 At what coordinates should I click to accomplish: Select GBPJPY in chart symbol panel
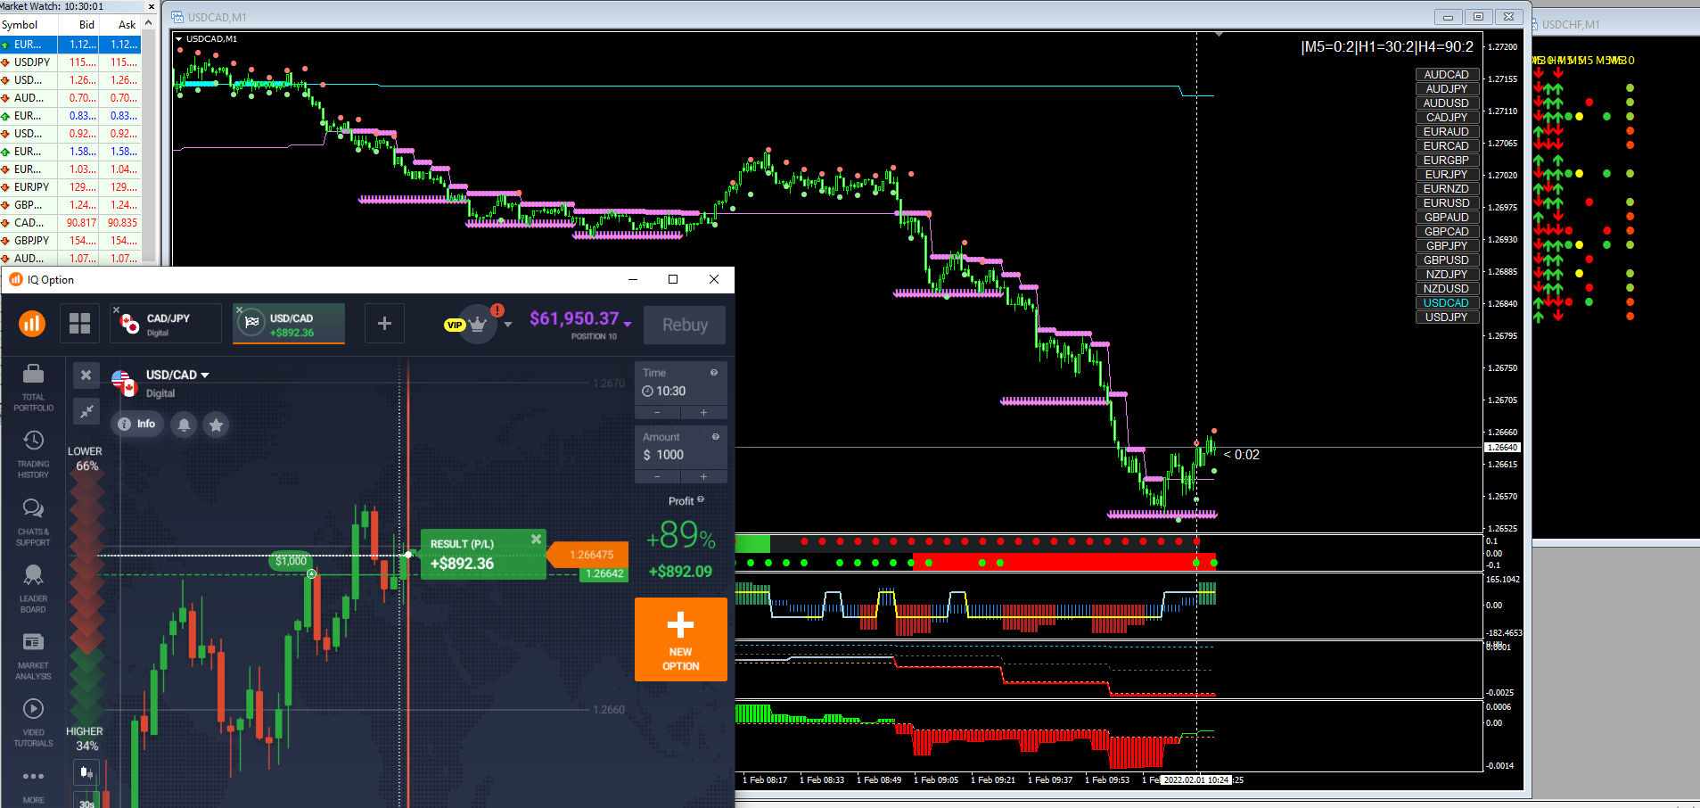point(1447,246)
